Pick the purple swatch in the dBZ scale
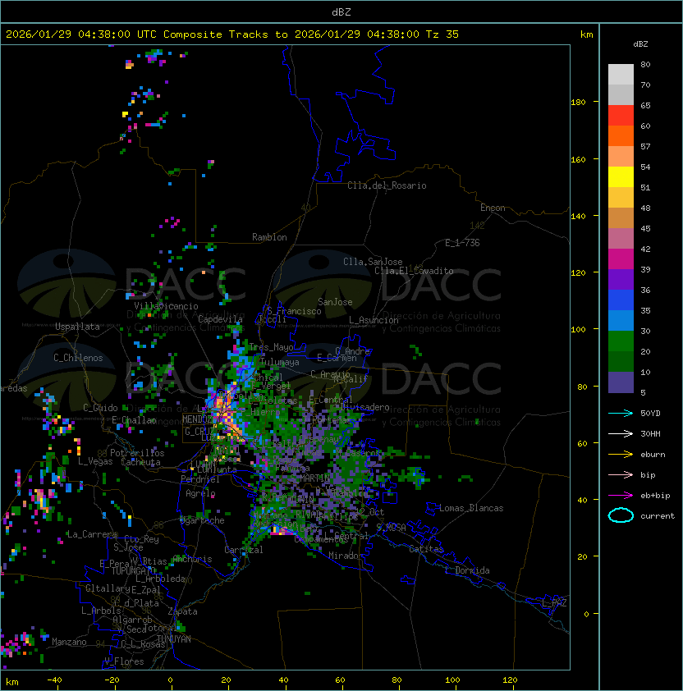 click(621, 279)
